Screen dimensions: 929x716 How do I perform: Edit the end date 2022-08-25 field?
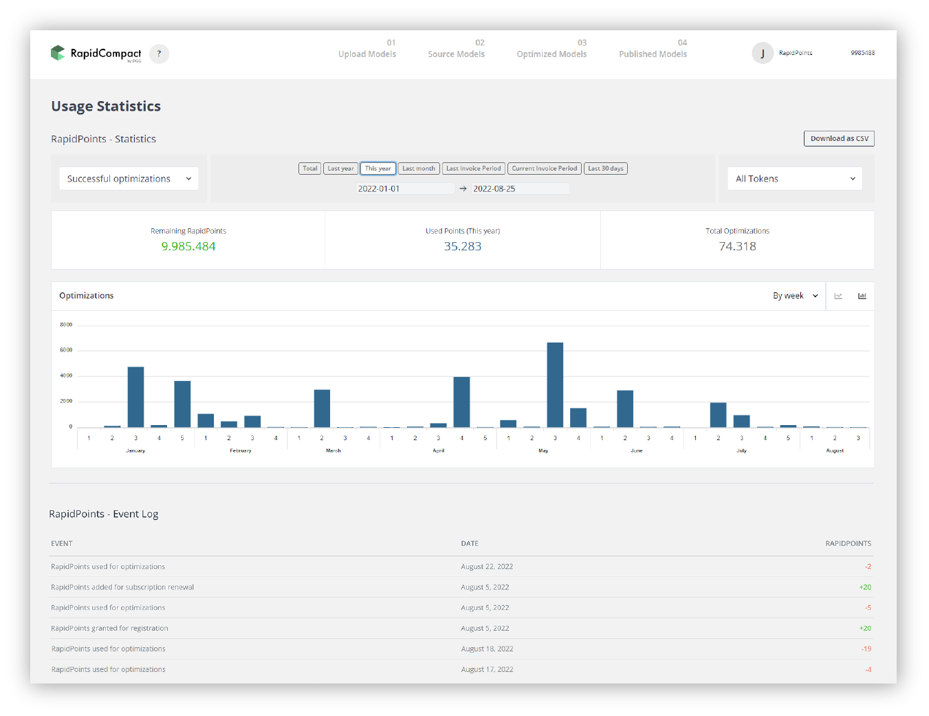pos(521,188)
